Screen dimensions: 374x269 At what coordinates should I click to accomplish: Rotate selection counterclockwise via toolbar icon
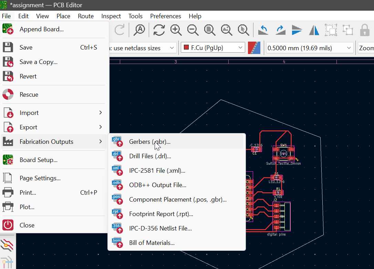coord(263,30)
